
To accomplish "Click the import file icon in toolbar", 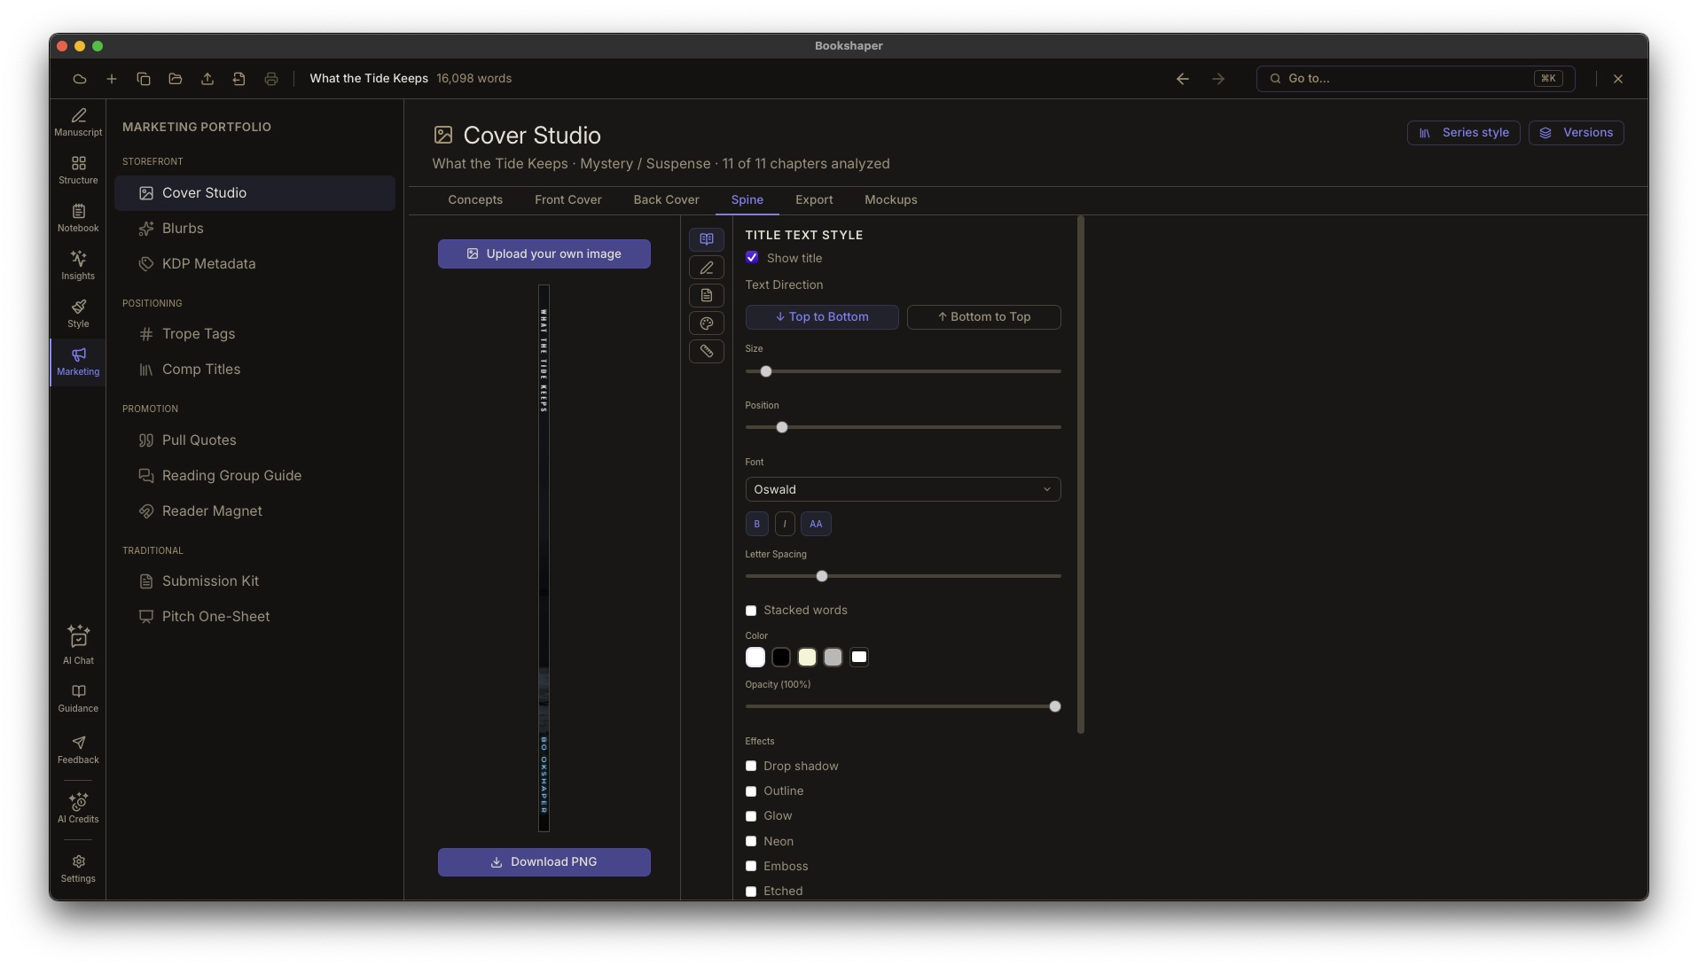I will [x=239, y=79].
